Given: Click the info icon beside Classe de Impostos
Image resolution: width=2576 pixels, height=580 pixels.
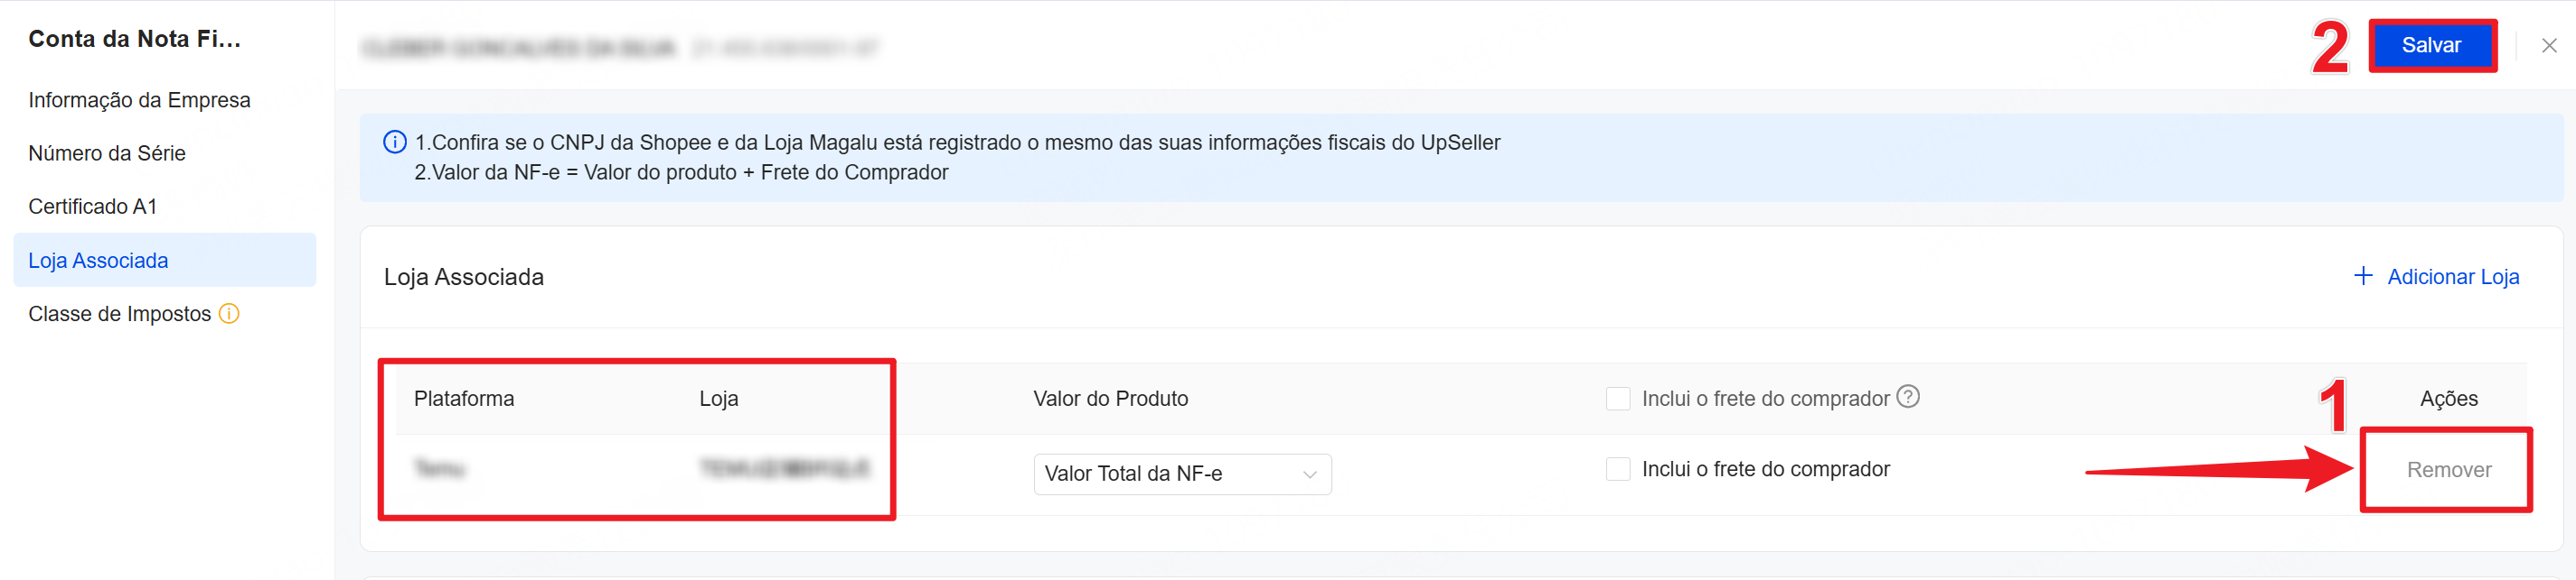Looking at the screenshot, I should pos(229,314).
